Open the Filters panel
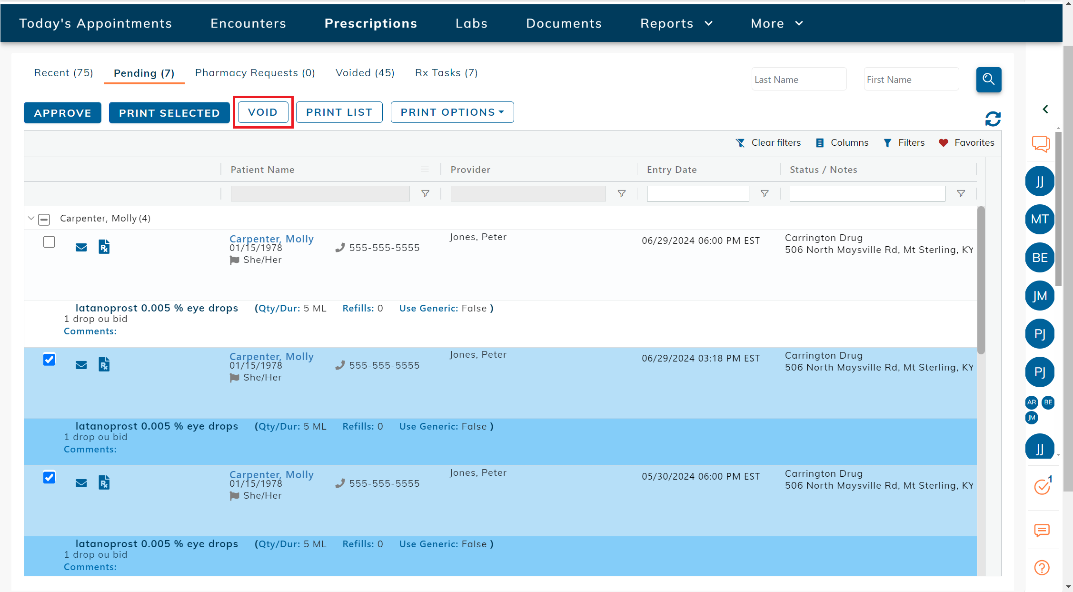Screen dimensions: 1073x592 904,143
